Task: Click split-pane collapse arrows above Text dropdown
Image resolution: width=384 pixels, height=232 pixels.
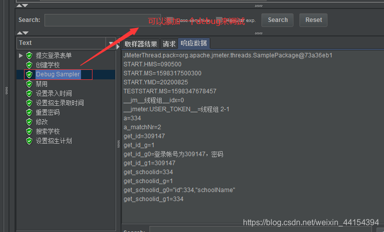Action: [22, 33]
